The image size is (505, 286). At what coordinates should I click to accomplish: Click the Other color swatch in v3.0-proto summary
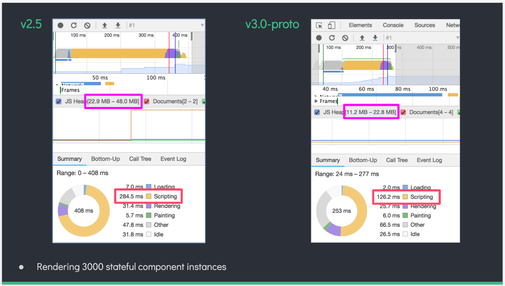[x=405, y=225]
